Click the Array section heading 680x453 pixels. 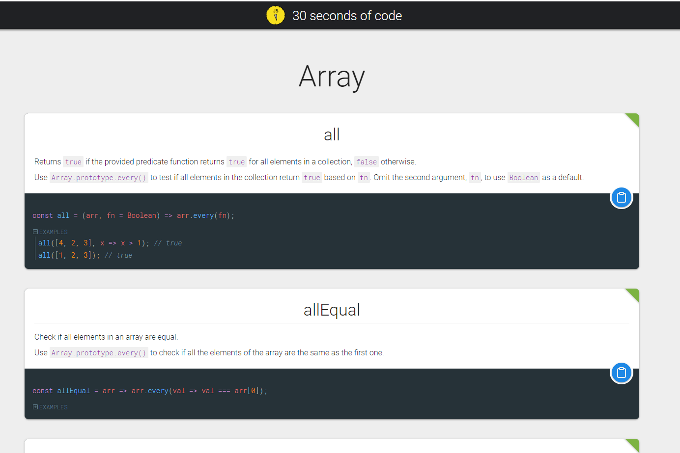click(x=332, y=77)
